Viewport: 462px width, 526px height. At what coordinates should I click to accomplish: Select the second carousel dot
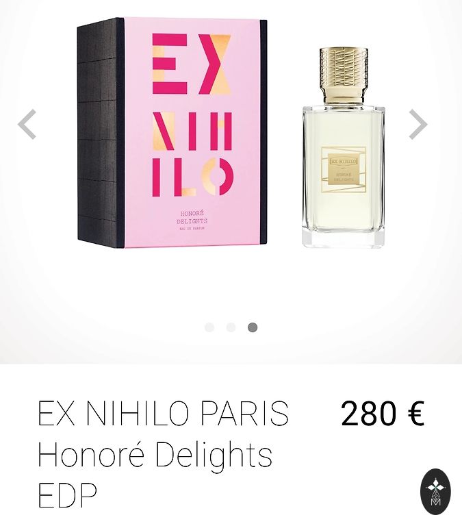click(231, 327)
